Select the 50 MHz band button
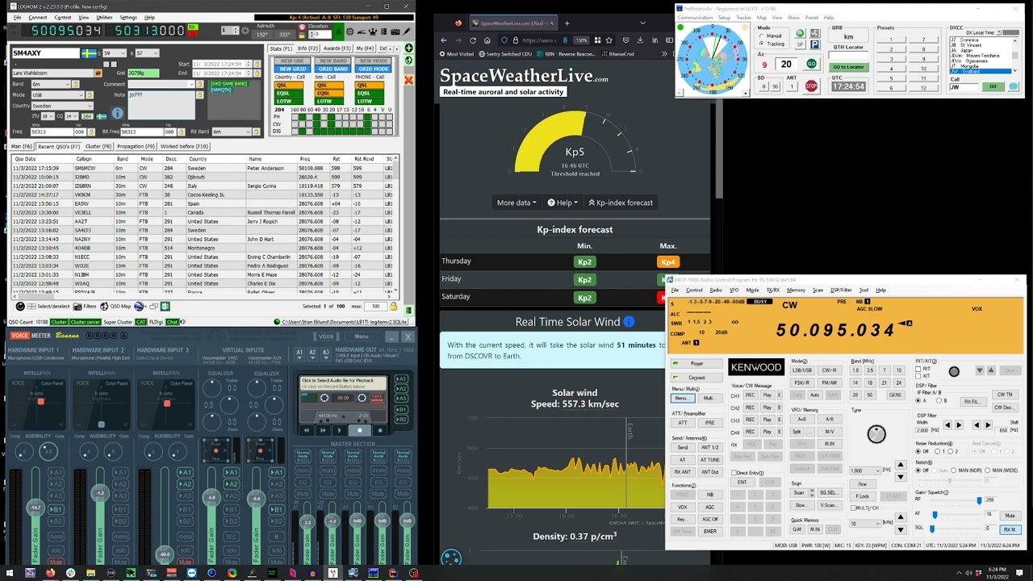1033x581 pixels. (x=870, y=395)
